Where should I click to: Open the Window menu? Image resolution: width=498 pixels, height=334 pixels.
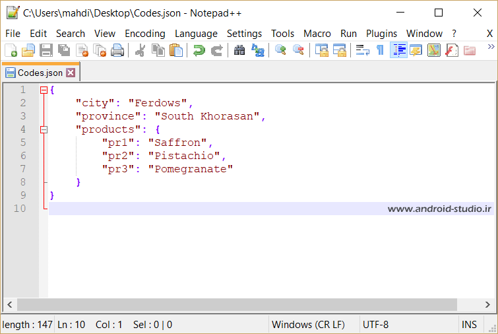click(424, 34)
